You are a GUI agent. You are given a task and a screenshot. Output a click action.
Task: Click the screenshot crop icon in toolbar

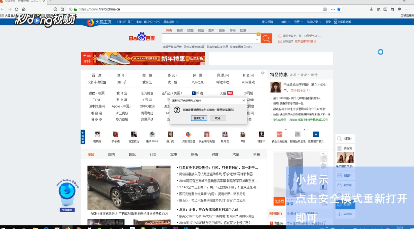coord(393,9)
